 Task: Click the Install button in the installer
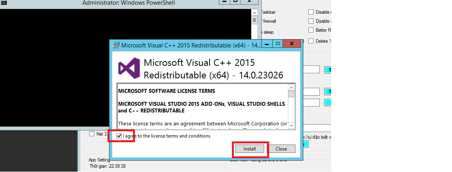250,149
